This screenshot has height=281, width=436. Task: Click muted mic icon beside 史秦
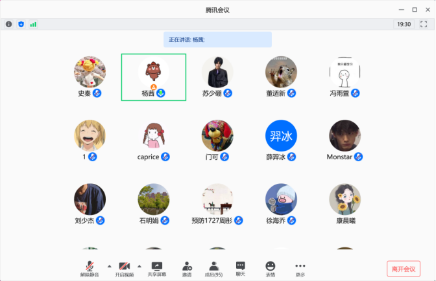tap(97, 93)
